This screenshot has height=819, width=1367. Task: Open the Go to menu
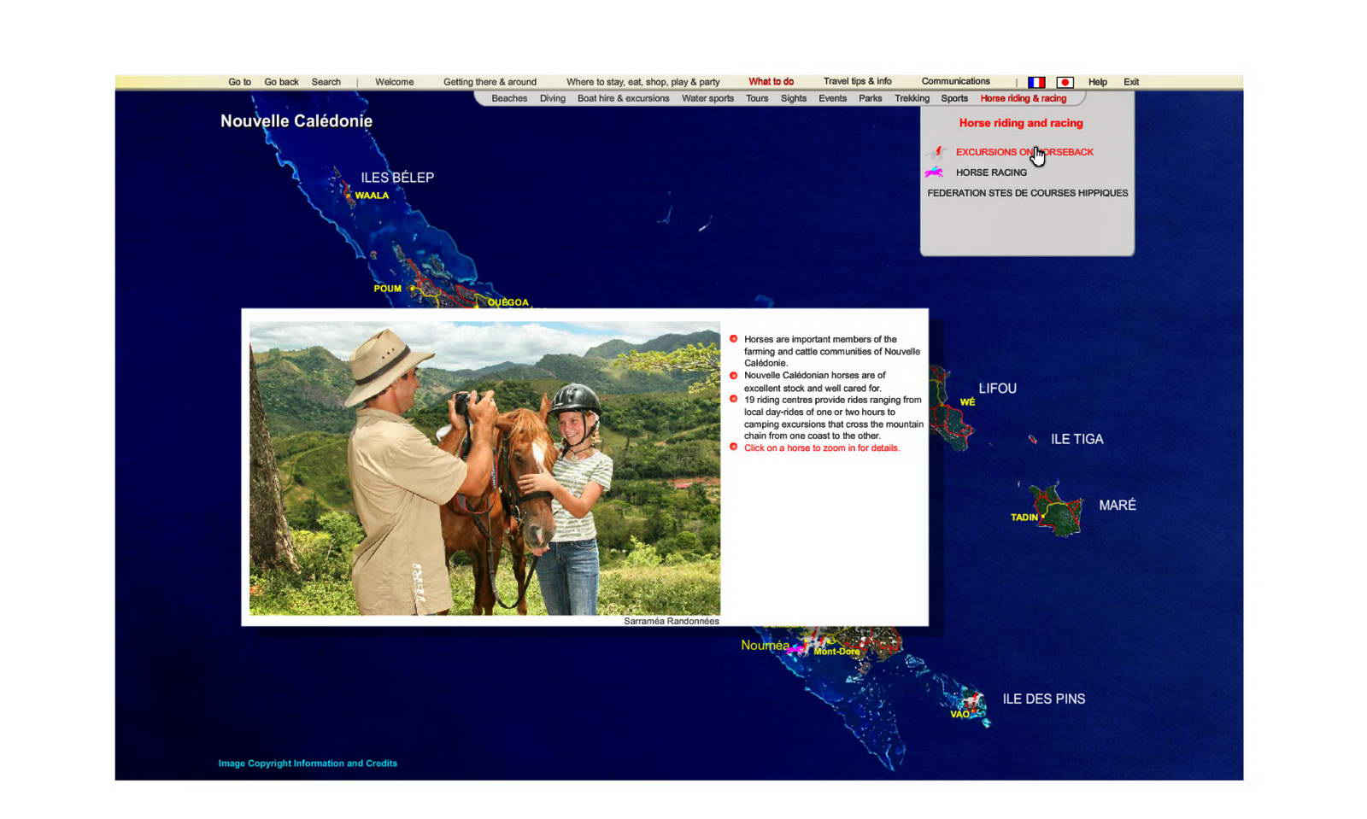[239, 82]
